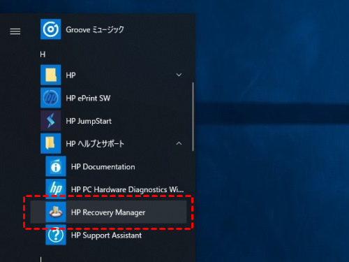Click the HP Recovery Manager lifebuoy icon
This screenshot has width=349, height=262.
tap(56, 212)
